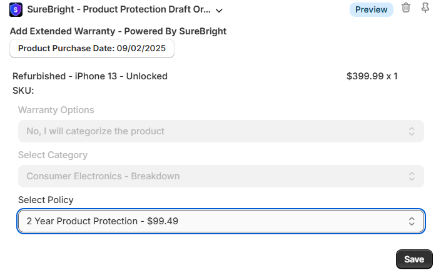
Task: Click the $399.99 x 1 price text
Action: click(x=372, y=76)
